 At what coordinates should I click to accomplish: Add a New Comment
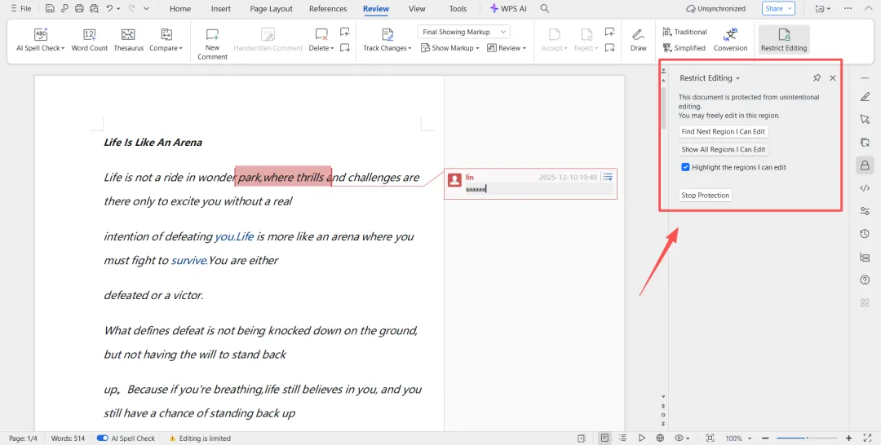point(212,44)
